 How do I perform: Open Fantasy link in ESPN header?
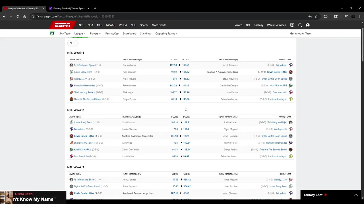258,25
